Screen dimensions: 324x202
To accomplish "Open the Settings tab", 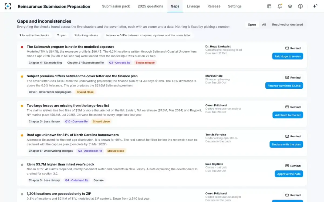I will click(235, 6).
